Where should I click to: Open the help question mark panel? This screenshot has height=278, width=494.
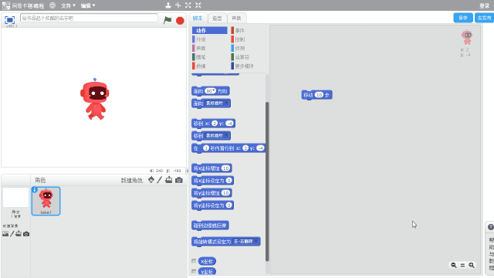point(491,227)
